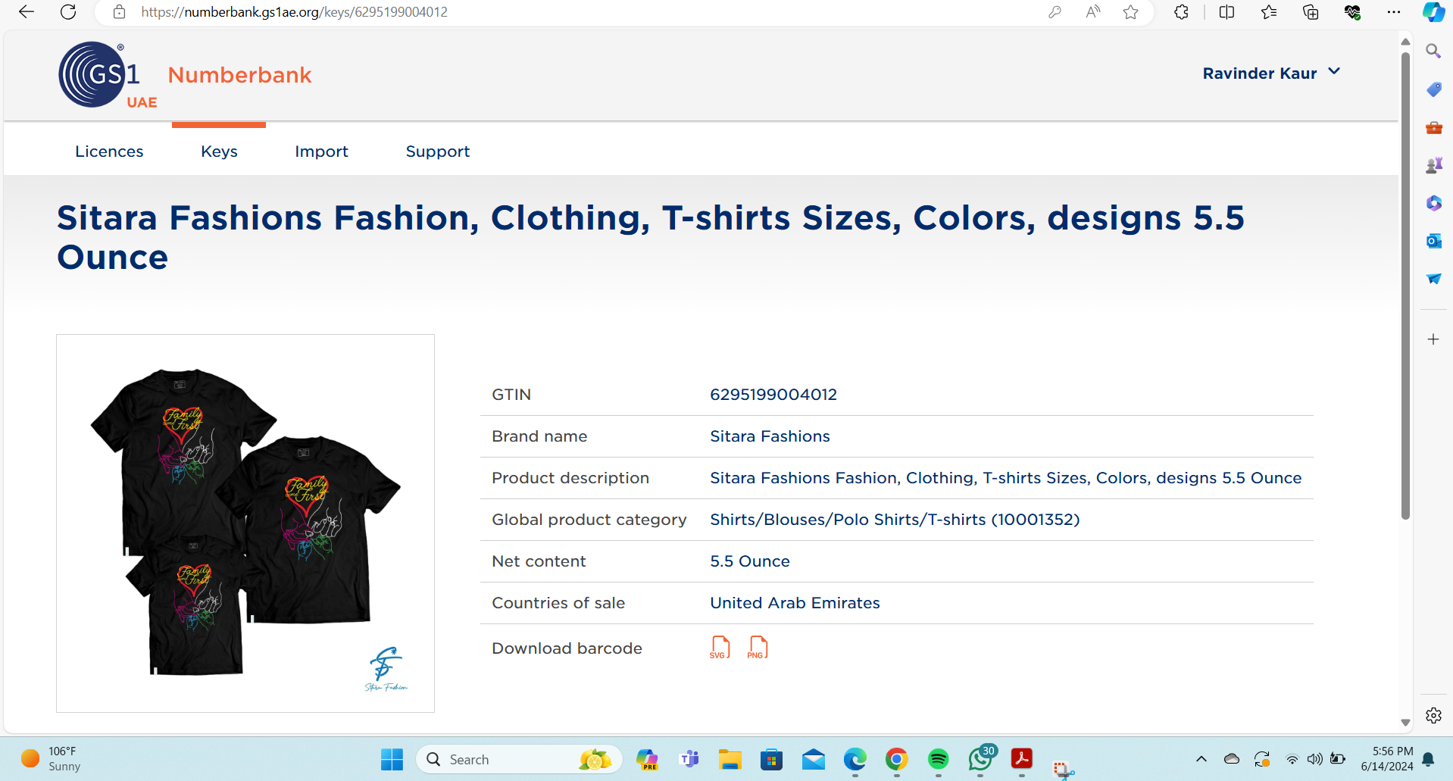Click the 5.5 Ounce net content value
The height and width of the screenshot is (781, 1453).
[750, 561]
